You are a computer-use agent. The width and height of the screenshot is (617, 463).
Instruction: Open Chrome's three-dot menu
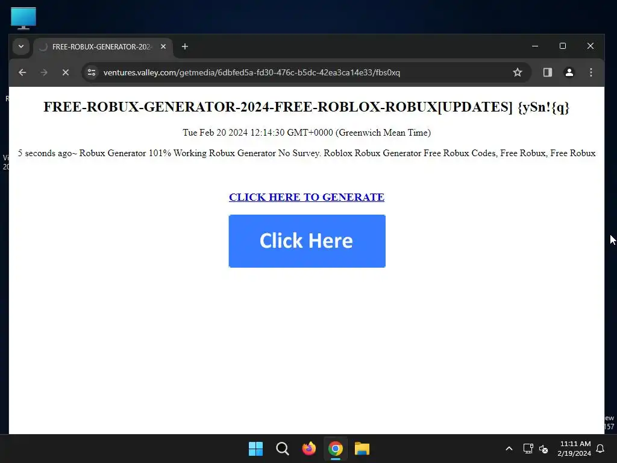tap(590, 72)
